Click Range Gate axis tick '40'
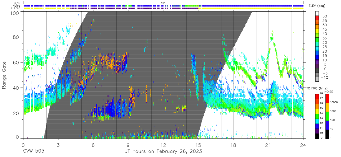 [x=16, y=88]
